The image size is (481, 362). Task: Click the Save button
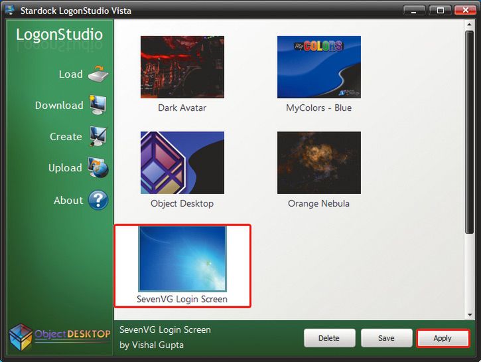(387, 338)
